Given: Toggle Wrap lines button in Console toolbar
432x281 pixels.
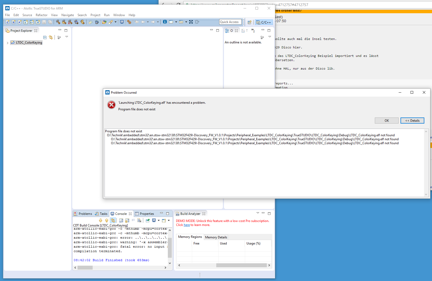Looking at the screenshot, I should [133, 220].
